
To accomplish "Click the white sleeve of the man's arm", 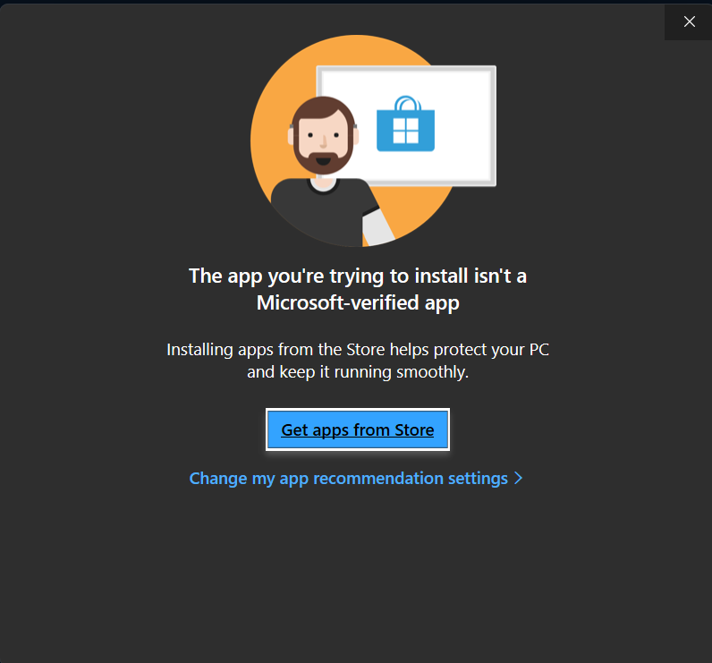I will pyautogui.click(x=378, y=225).
